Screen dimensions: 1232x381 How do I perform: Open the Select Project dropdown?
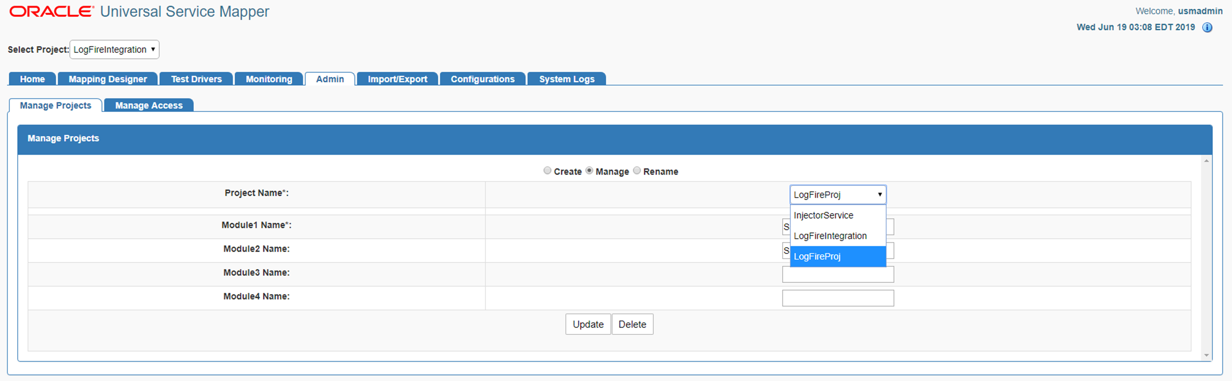pyautogui.click(x=114, y=50)
